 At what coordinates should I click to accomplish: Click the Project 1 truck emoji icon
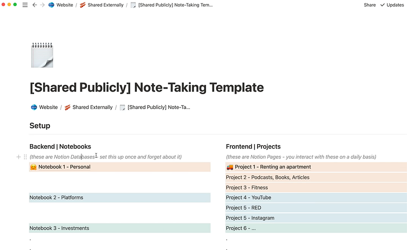[x=230, y=167]
